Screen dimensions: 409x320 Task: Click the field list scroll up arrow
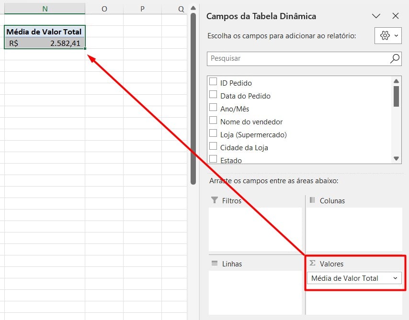(396, 80)
